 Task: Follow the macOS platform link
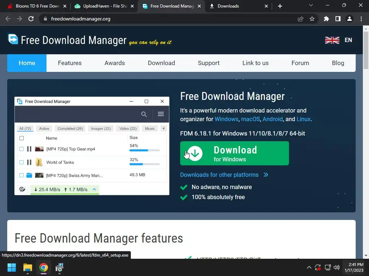250,119
